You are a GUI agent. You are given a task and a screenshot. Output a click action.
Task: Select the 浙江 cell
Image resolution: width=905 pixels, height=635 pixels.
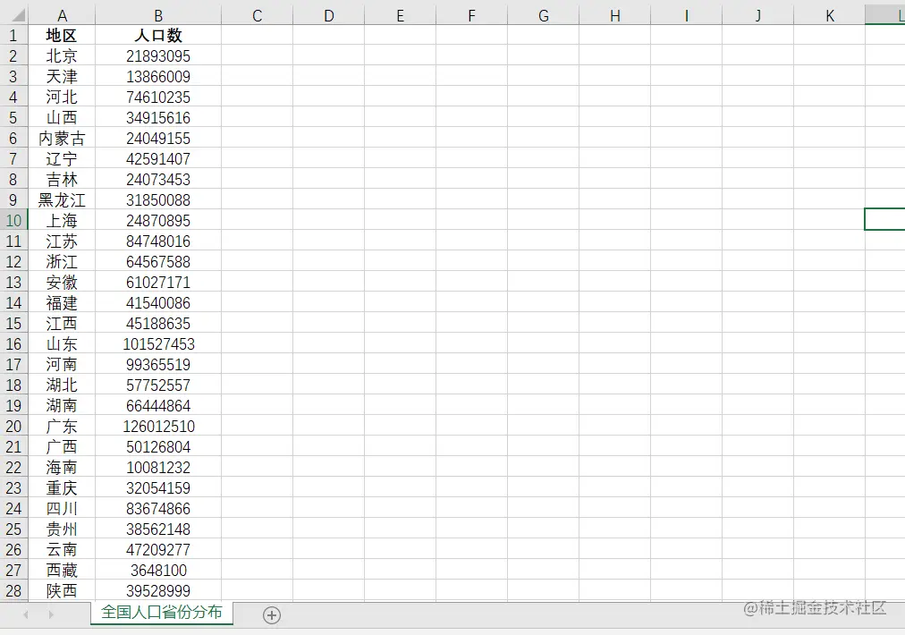click(62, 262)
